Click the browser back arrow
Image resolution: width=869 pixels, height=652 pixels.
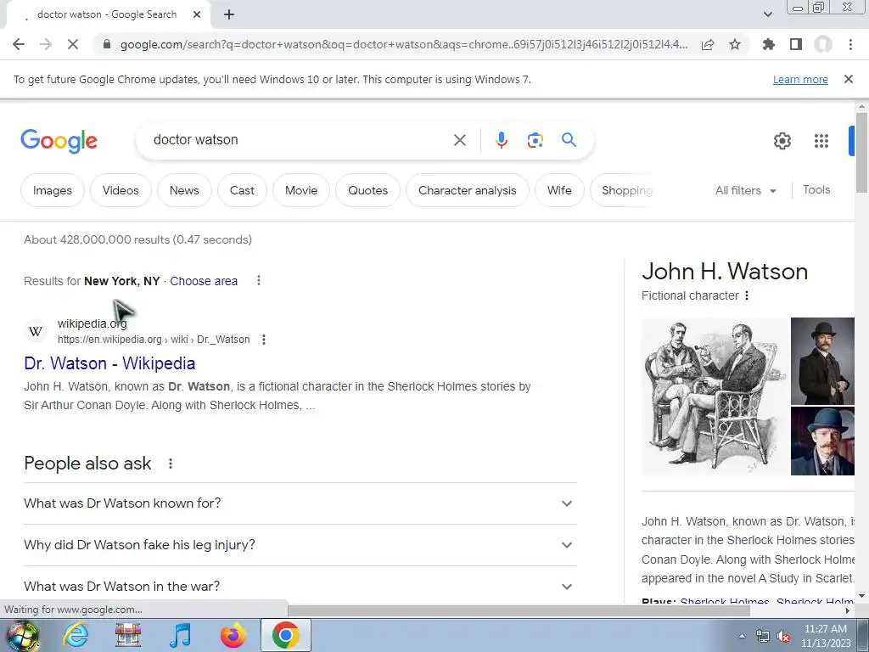pyautogui.click(x=19, y=44)
